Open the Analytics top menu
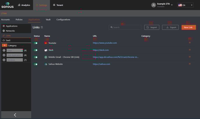200x119 pixels. [x=24, y=5]
